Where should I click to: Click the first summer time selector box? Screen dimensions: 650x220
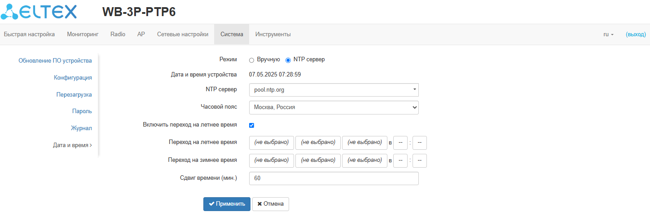[x=272, y=143]
